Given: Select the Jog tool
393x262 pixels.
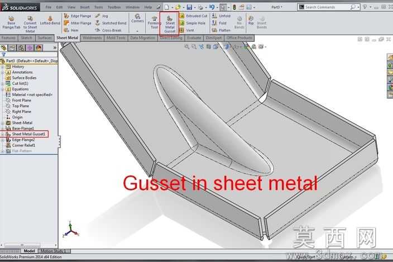Looking at the screenshot, I should (102, 16).
